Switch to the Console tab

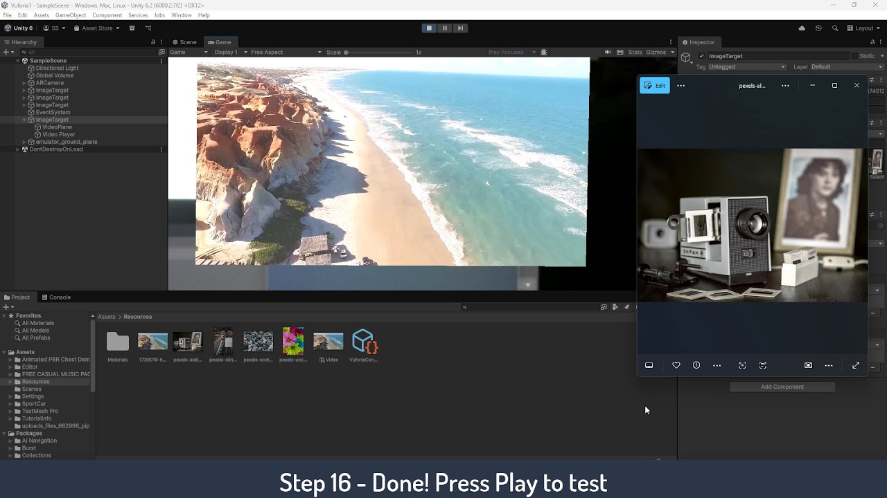click(x=56, y=297)
